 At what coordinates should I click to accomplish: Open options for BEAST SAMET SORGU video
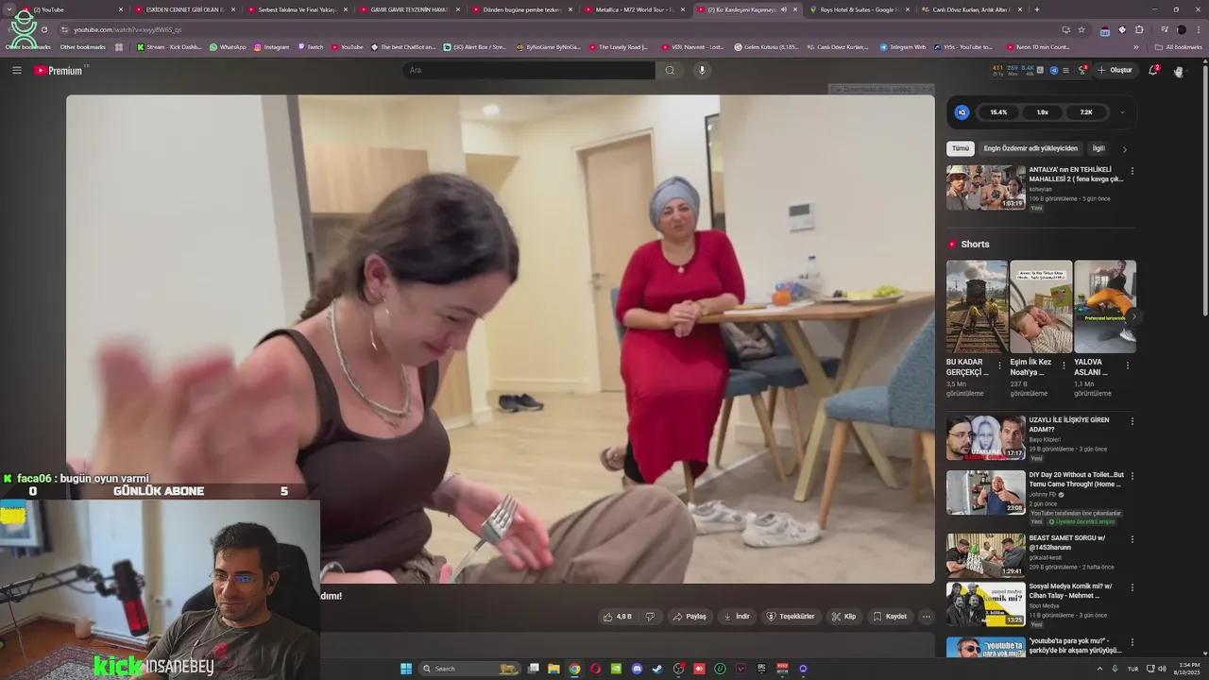(x=1132, y=539)
